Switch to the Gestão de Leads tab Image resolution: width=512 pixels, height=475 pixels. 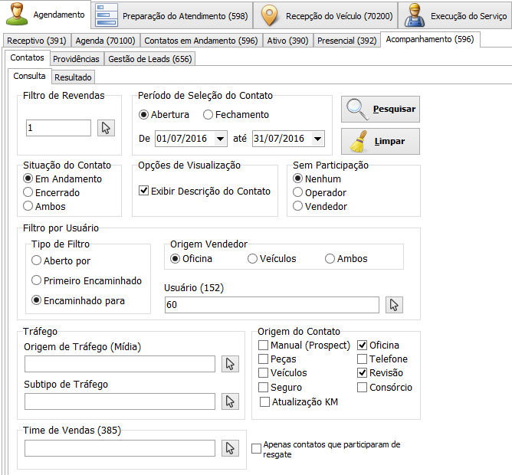click(x=150, y=58)
